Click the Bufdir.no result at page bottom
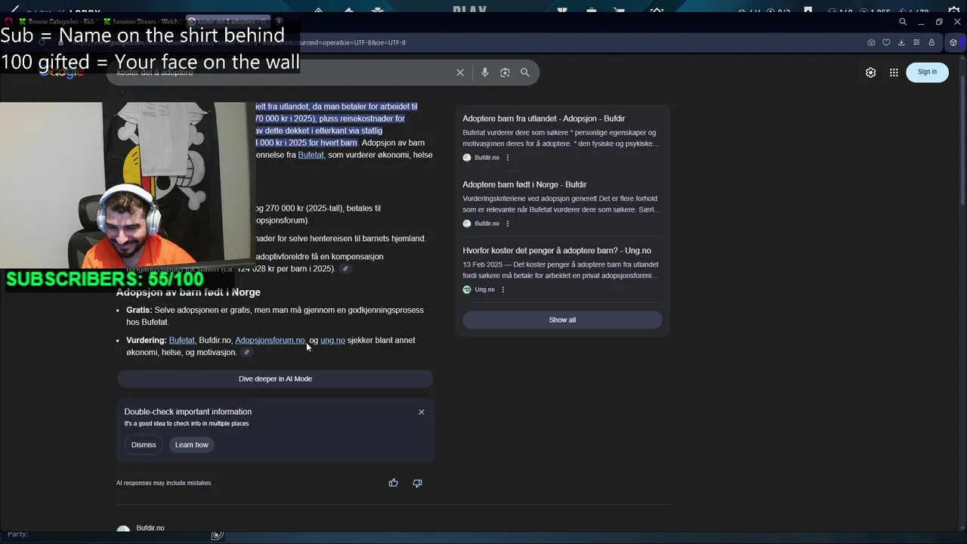The height and width of the screenshot is (544, 967). (150, 528)
